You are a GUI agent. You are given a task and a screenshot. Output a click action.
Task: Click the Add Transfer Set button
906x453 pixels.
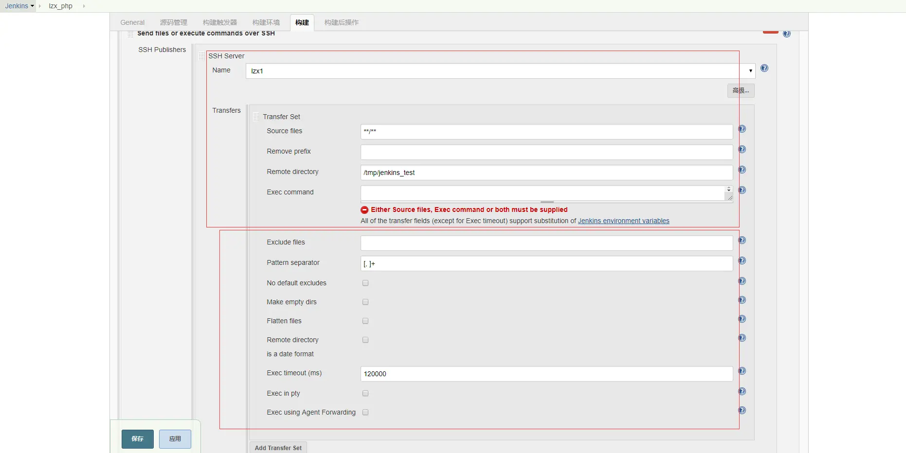(278, 448)
